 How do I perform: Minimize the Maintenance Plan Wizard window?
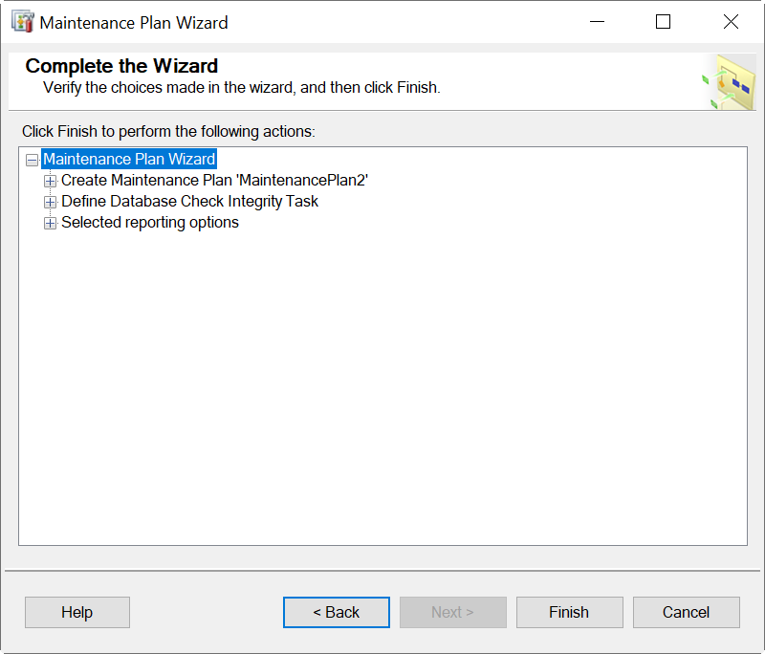(x=597, y=21)
